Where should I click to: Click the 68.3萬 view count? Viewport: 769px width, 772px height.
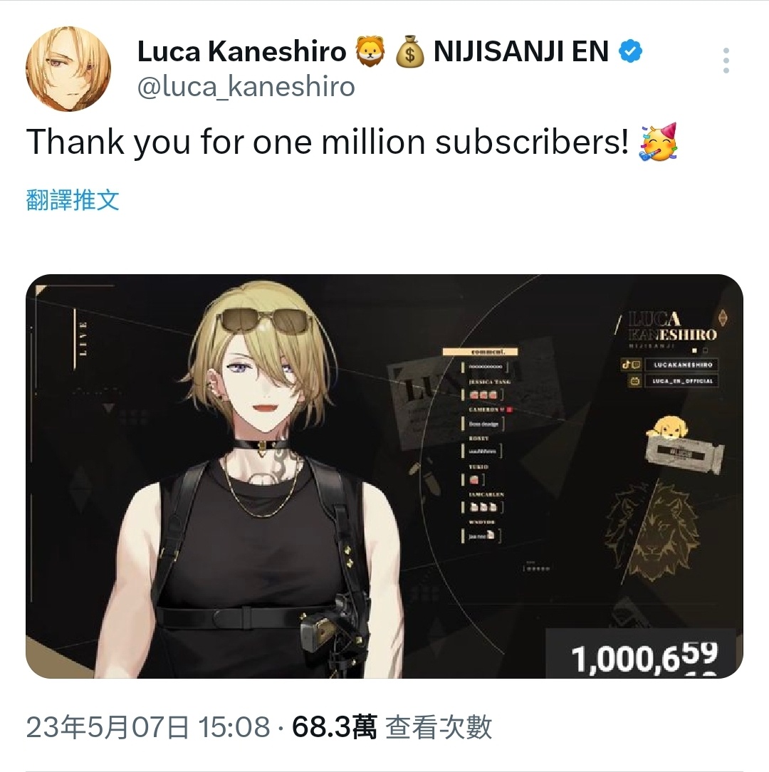click(x=334, y=726)
